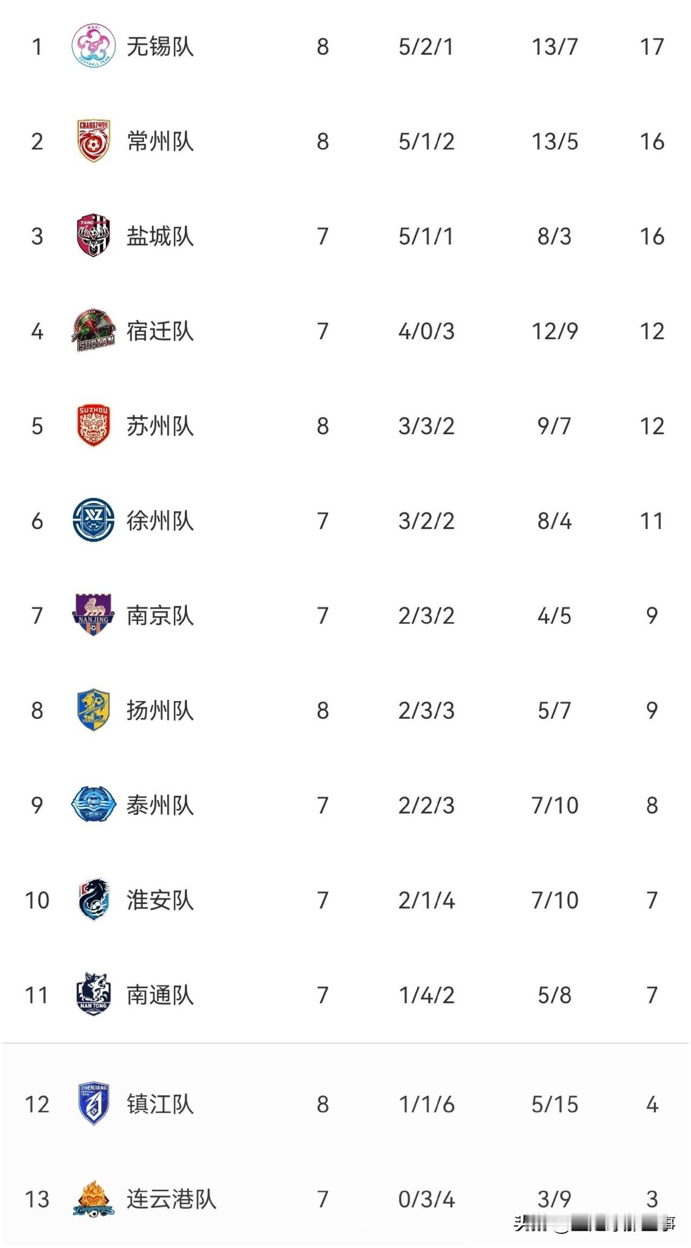Select the Suzhou red lion crest
The height and width of the screenshot is (1248, 691).
click(93, 426)
